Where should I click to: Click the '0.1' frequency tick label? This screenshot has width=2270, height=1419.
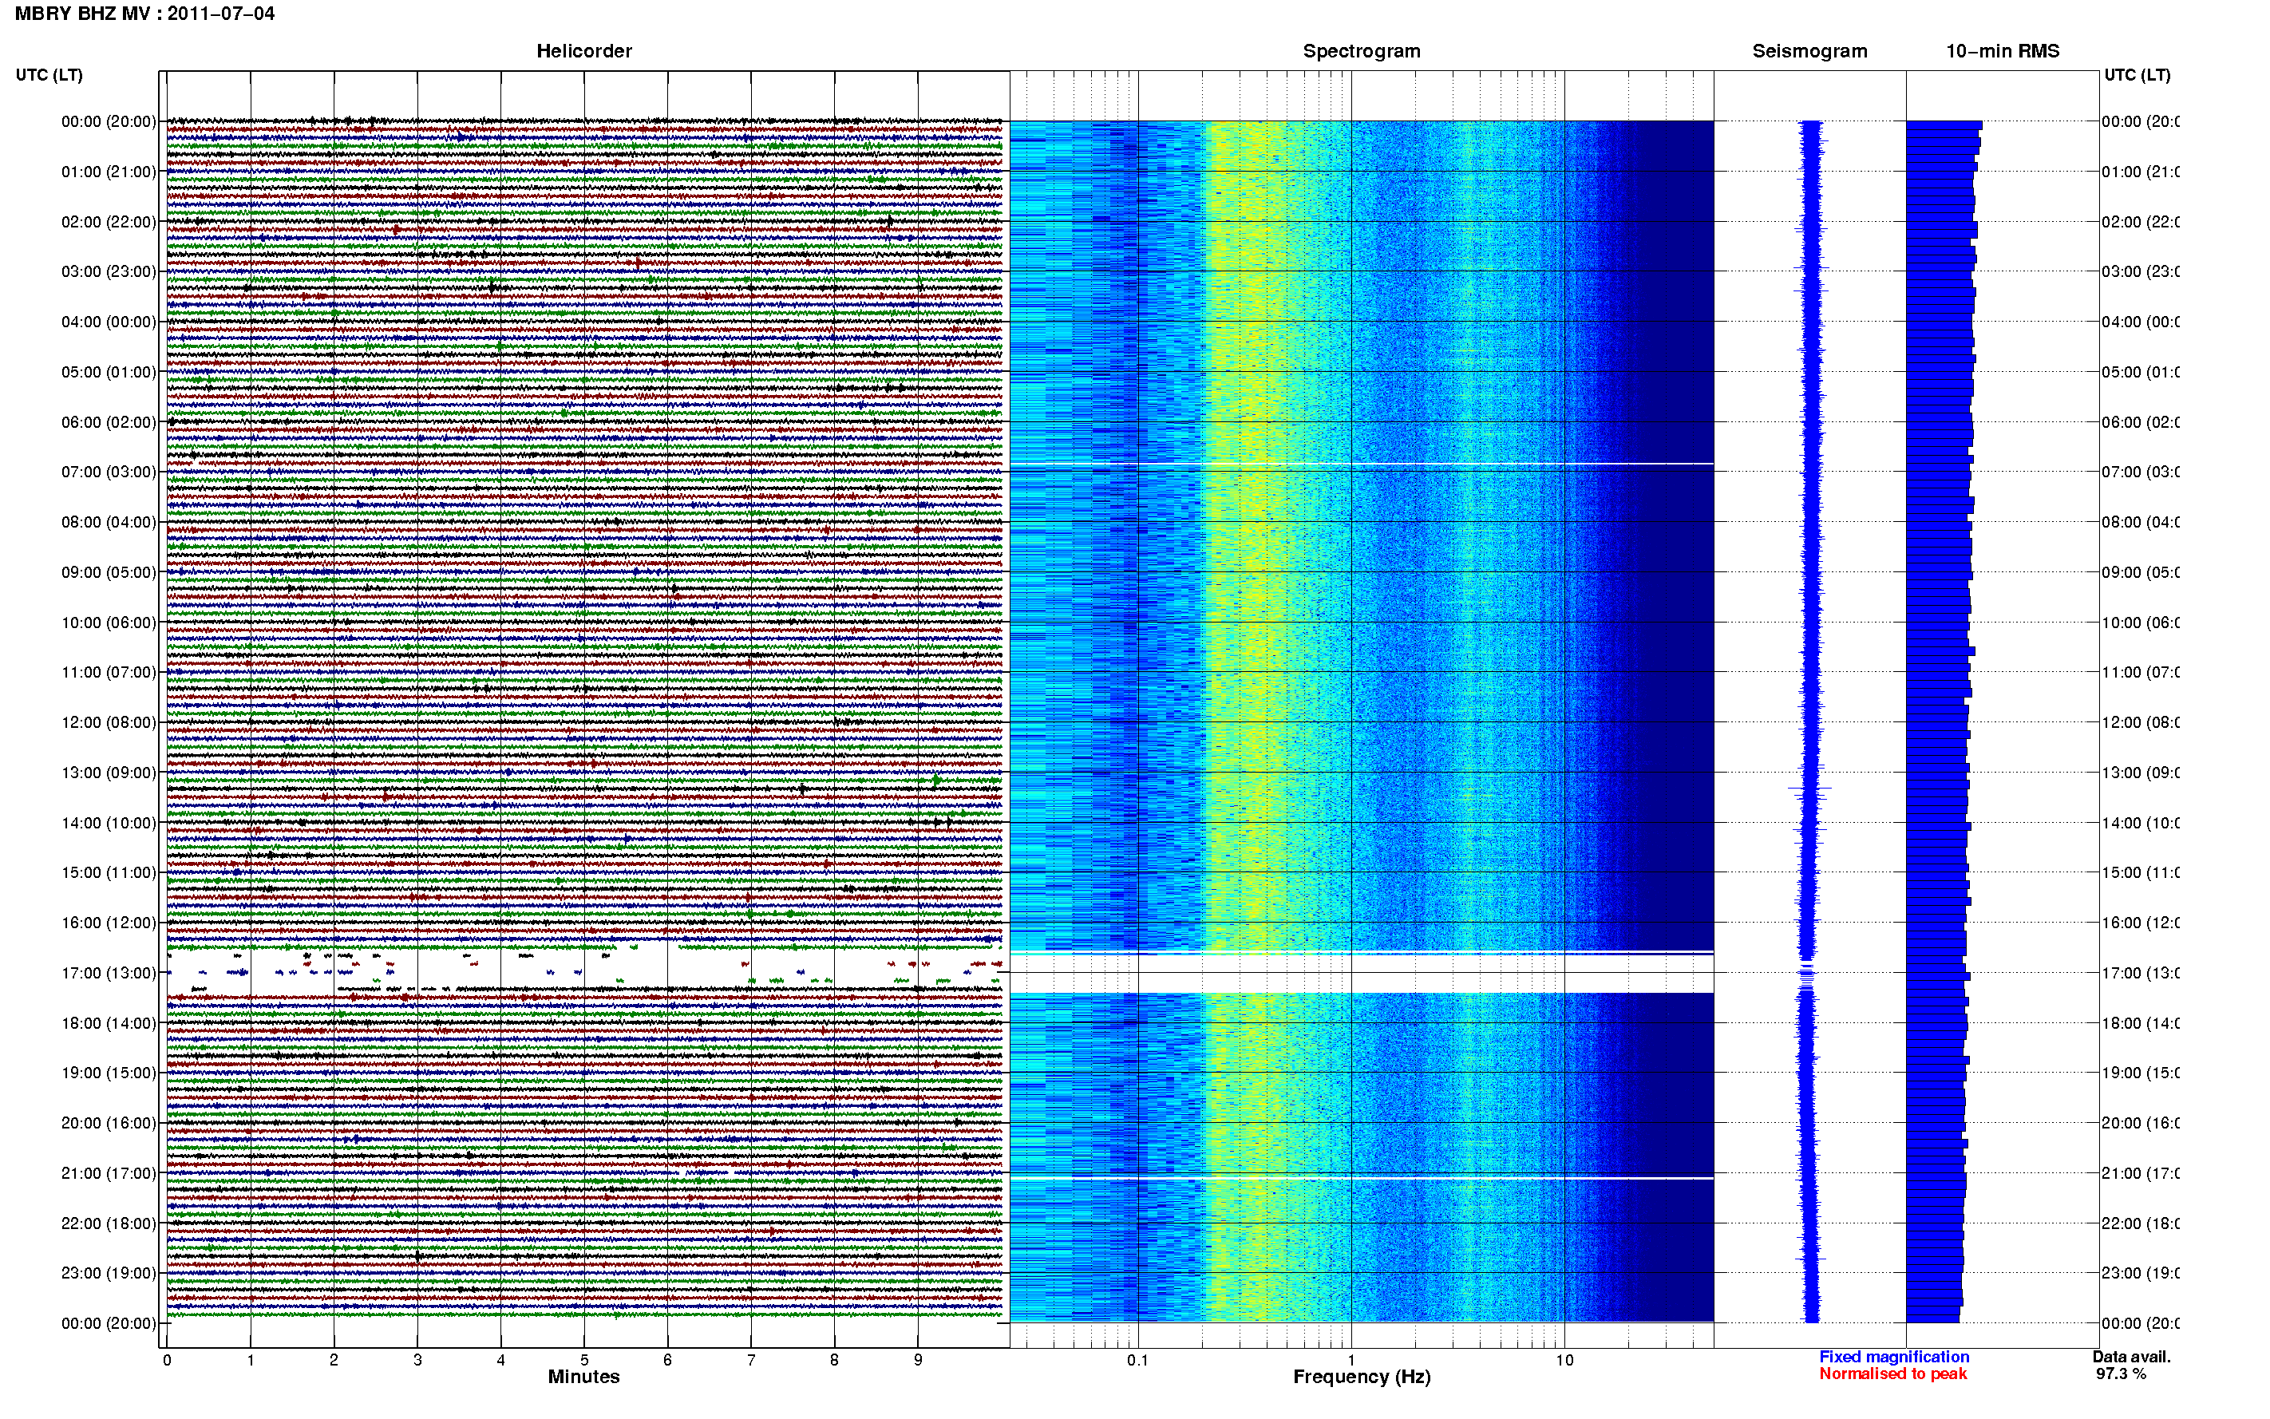(1137, 1360)
